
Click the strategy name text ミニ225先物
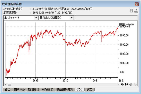click(x=40, y=9)
